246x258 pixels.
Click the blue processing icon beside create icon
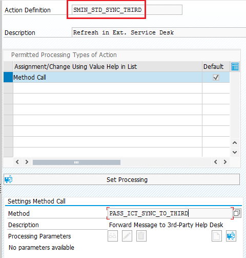tap(231, 236)
